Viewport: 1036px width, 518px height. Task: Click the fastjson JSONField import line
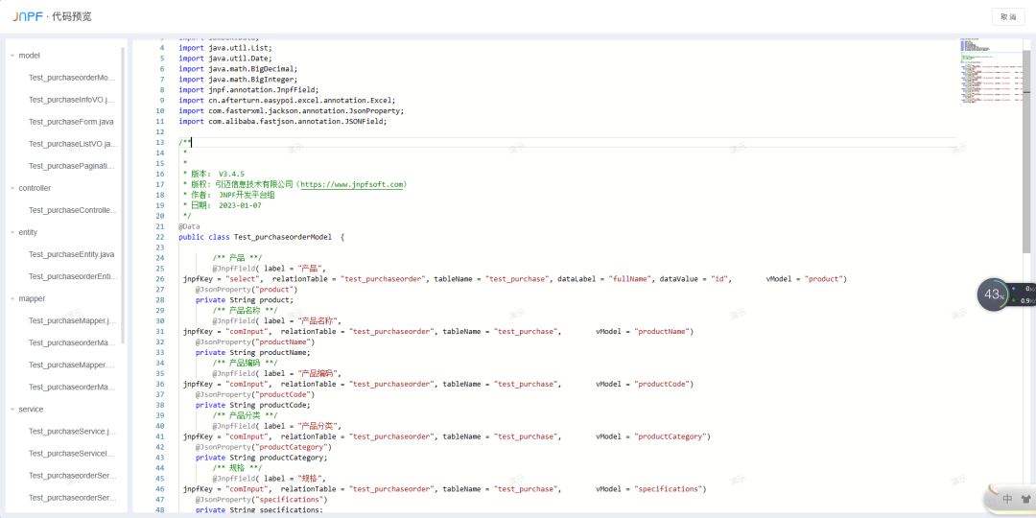pos(283,122)
